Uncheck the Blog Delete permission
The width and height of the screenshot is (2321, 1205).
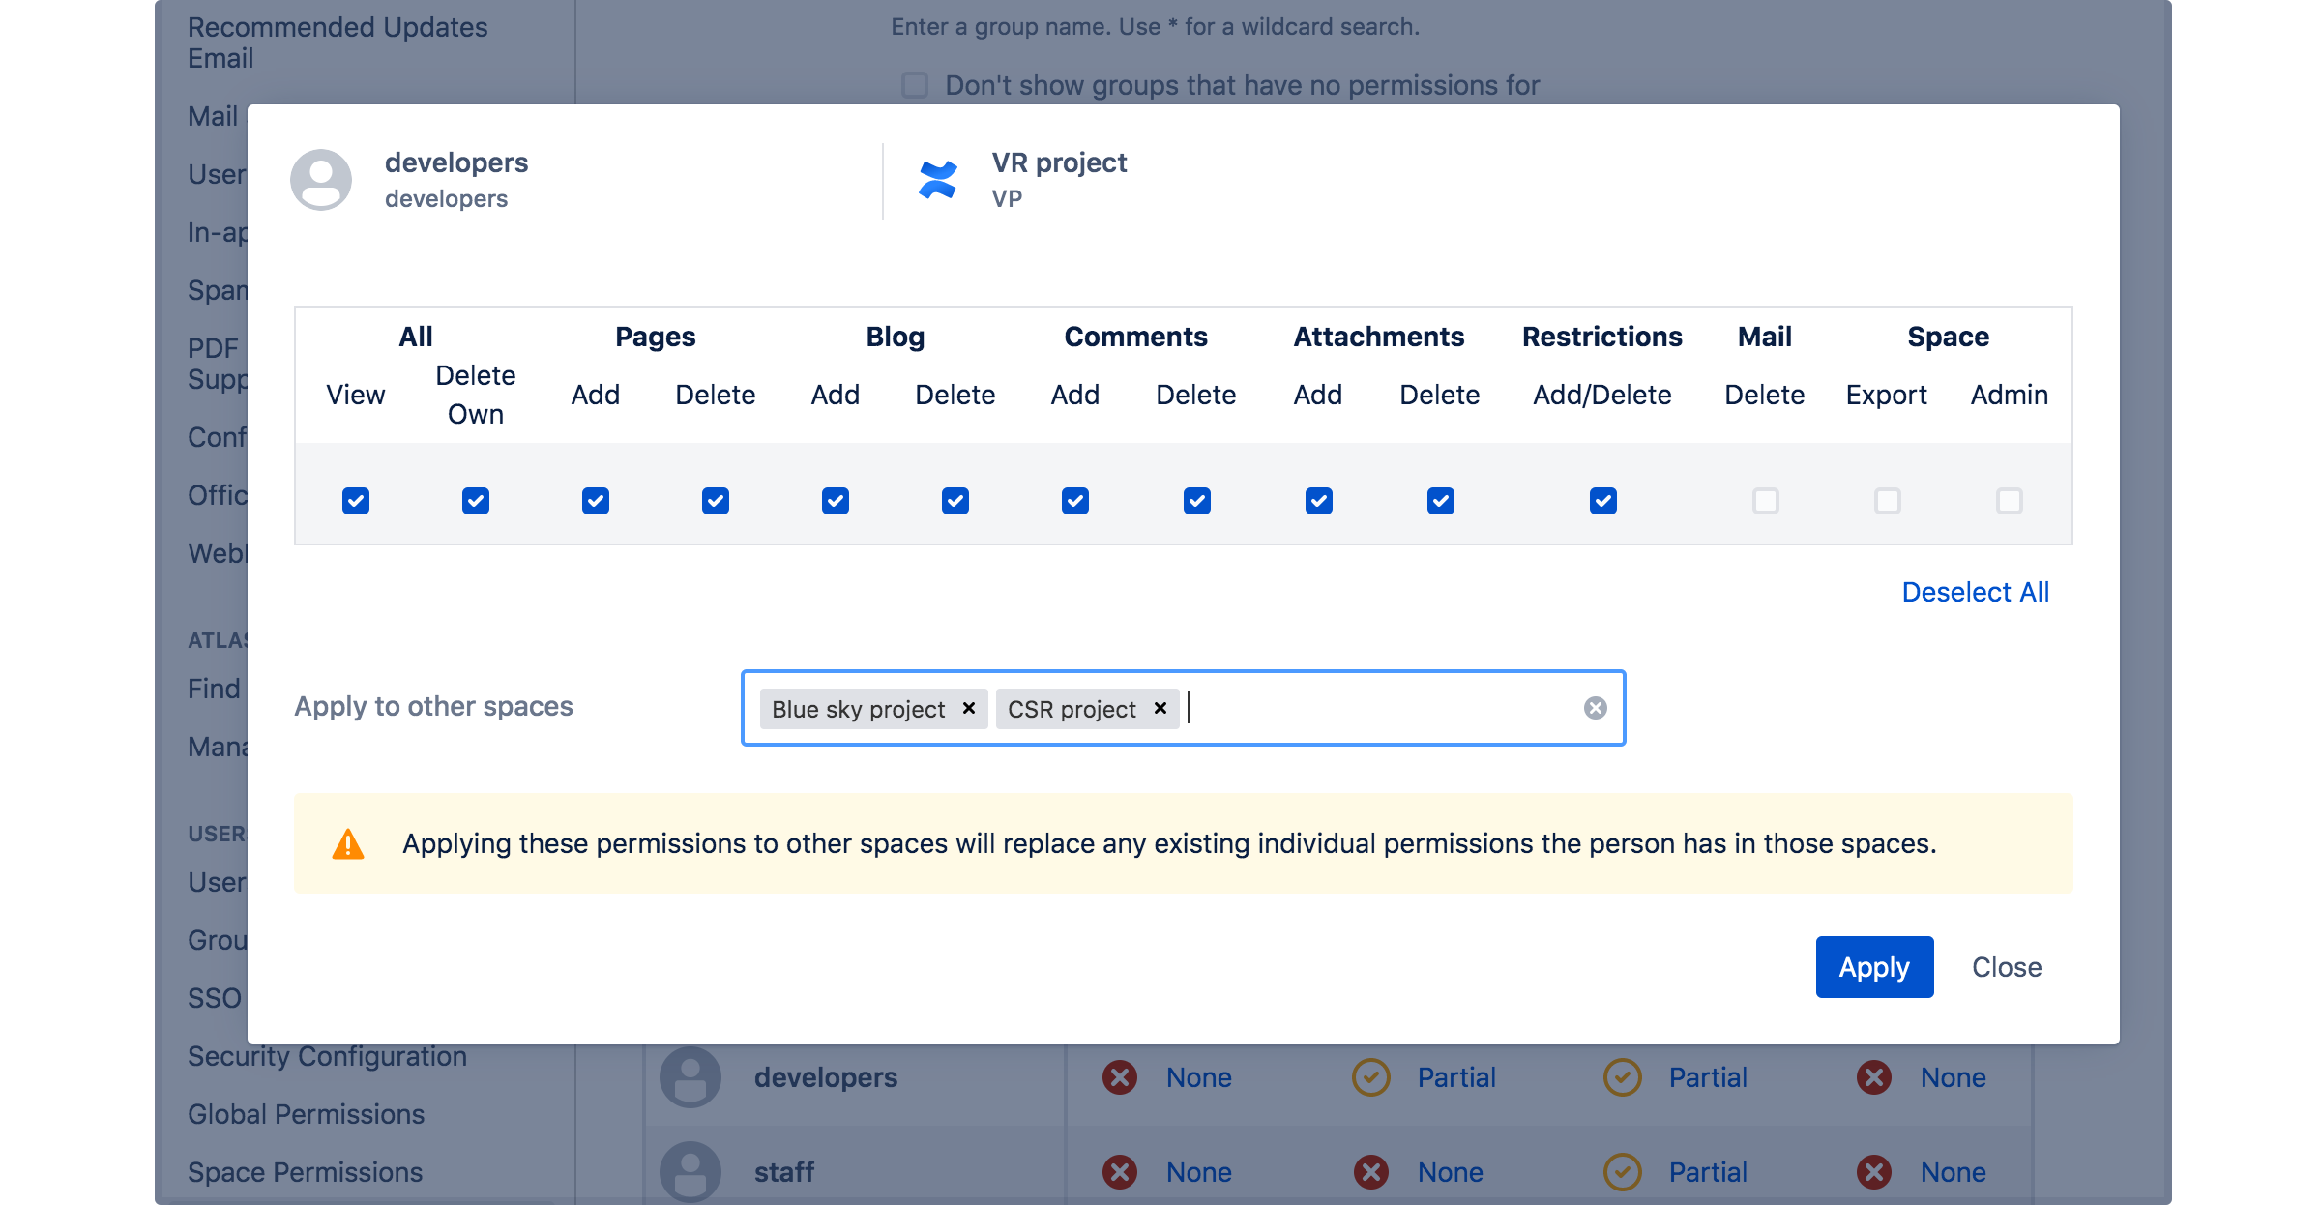(x=955, y=501)
